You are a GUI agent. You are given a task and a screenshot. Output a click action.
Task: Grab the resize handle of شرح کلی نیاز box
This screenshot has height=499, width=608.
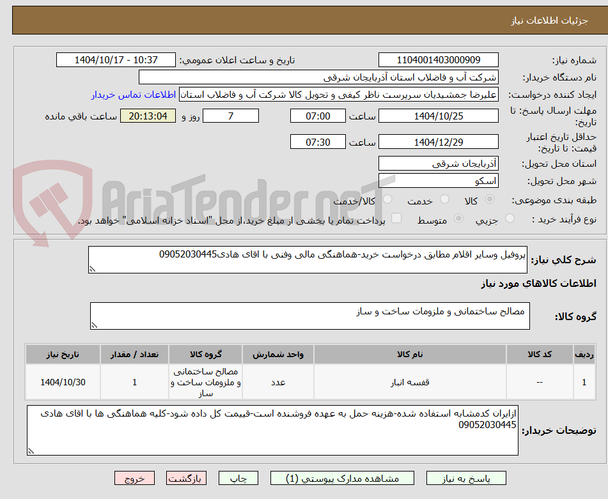[x=92, y=269]
